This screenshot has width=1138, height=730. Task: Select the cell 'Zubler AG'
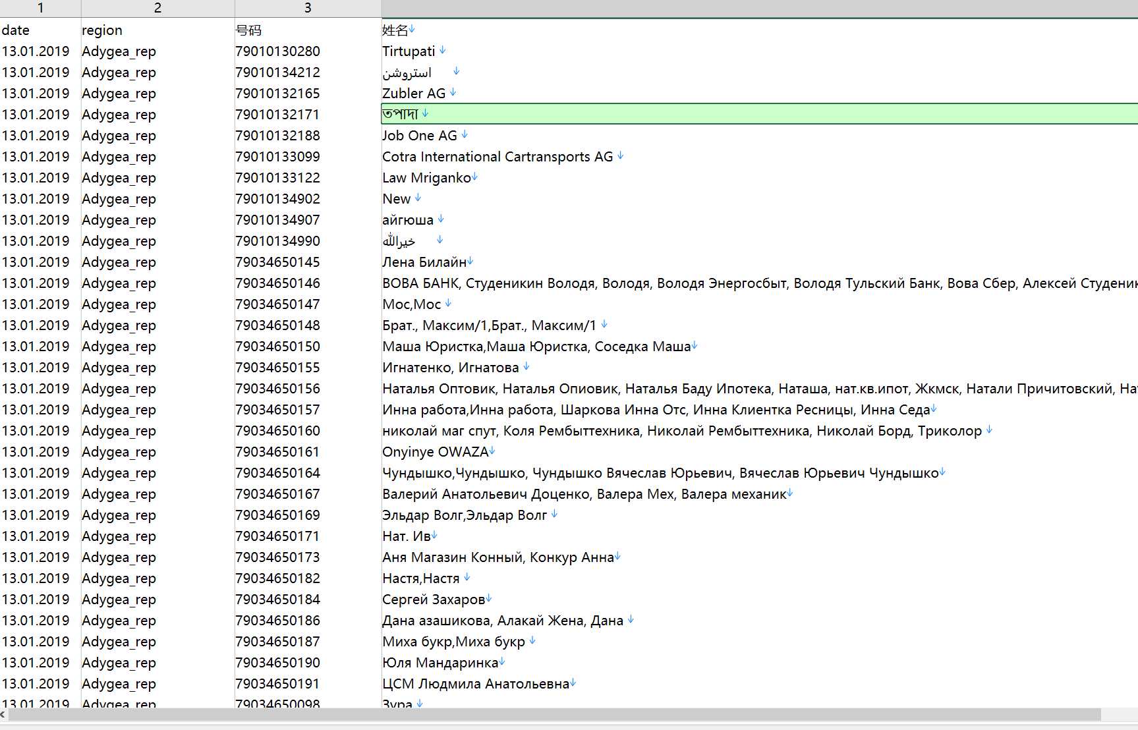tap(760, 94)
